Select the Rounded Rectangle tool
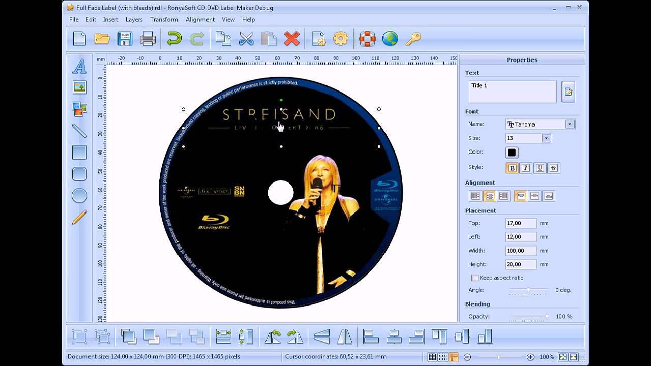651x366 pixels. pyautogui.click(x=79, y=174)
